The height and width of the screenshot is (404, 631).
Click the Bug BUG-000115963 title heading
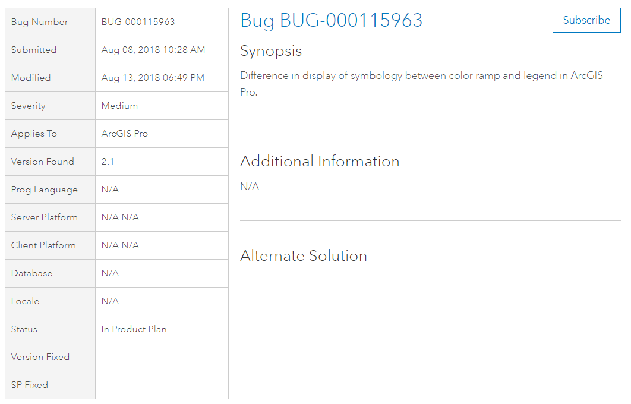[x=331, y=20]
